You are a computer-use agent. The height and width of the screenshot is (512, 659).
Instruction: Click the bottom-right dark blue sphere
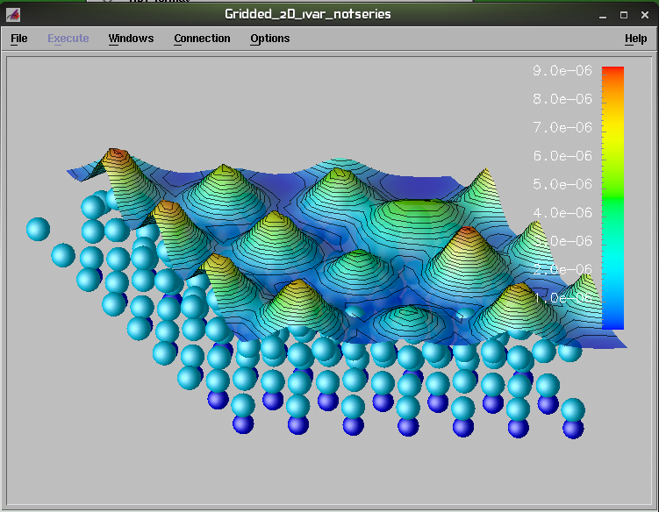[573, 429]
